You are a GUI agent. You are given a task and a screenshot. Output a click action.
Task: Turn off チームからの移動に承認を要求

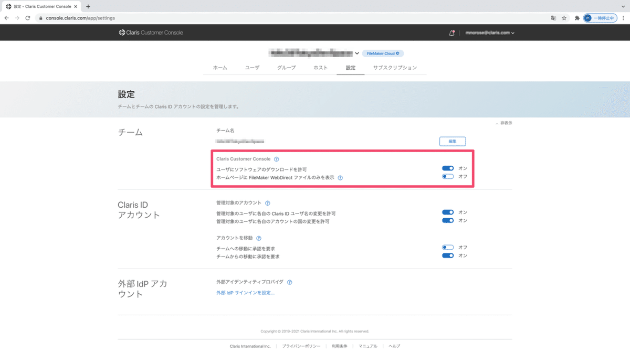[448, 255]
